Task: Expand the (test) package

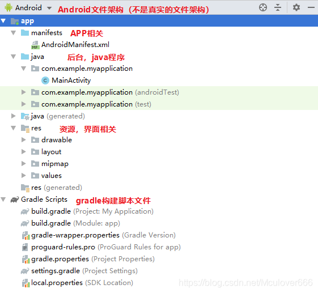Action: tap(24, 104)
